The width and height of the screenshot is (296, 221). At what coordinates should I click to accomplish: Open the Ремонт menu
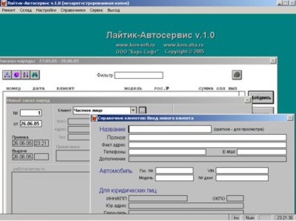[8, 10]
